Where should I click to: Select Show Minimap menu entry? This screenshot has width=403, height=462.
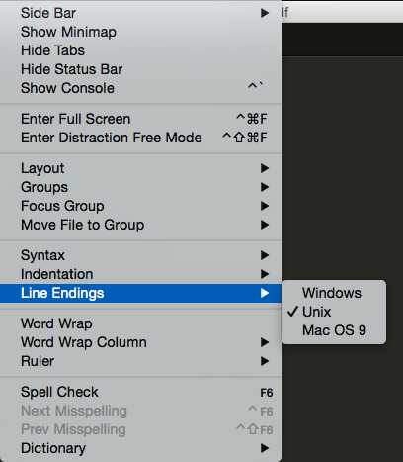140,32
